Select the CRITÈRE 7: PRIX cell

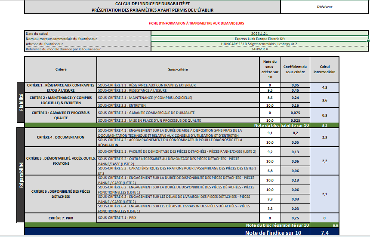pos(61,218)
